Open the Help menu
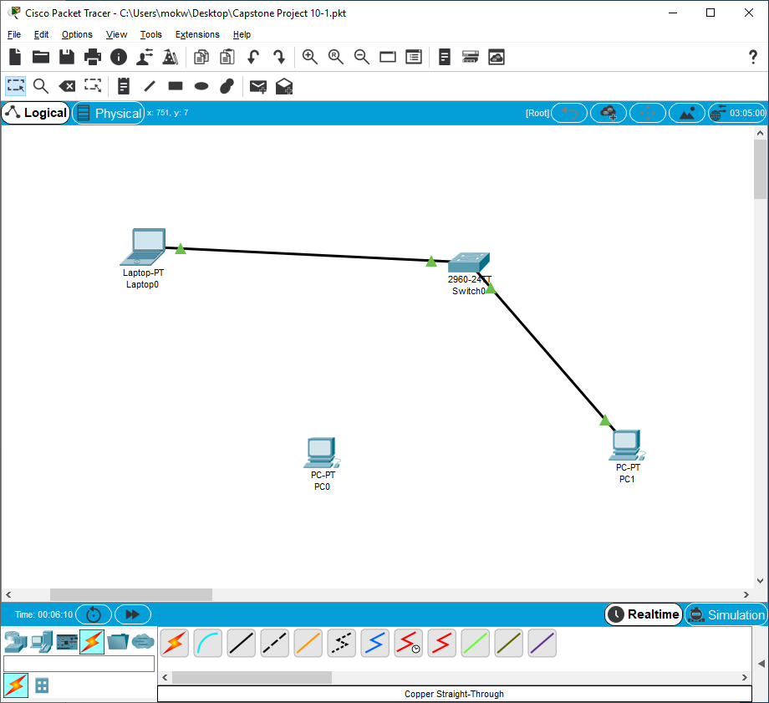 242,34
